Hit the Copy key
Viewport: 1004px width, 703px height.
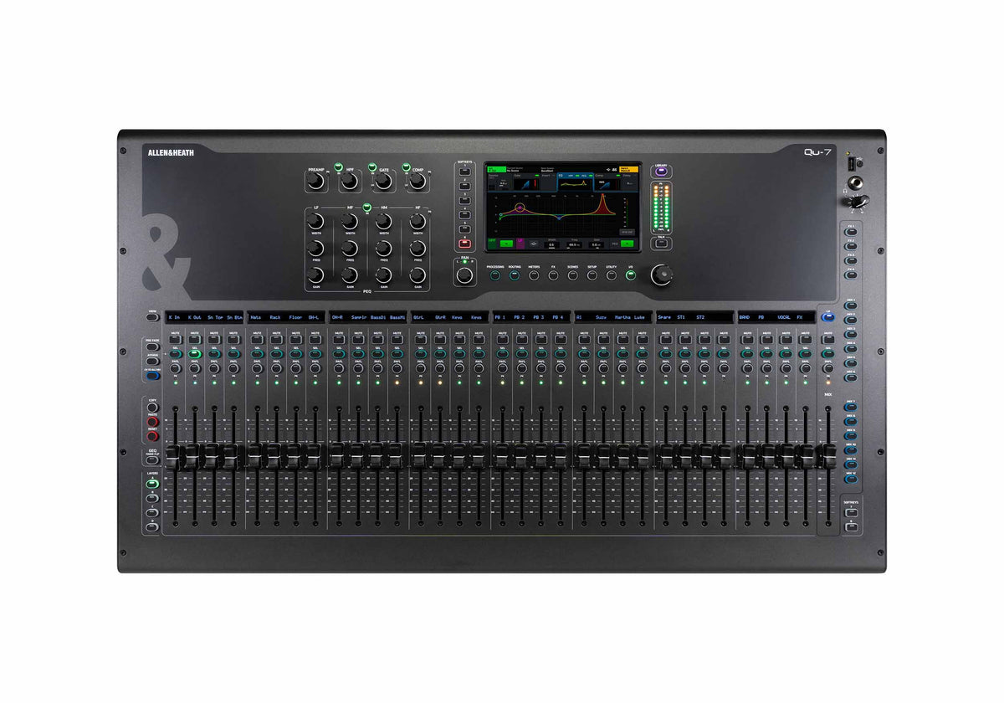tap(152, 408)
